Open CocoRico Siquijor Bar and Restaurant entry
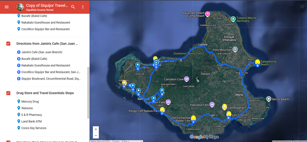 [x=46, y=29]
